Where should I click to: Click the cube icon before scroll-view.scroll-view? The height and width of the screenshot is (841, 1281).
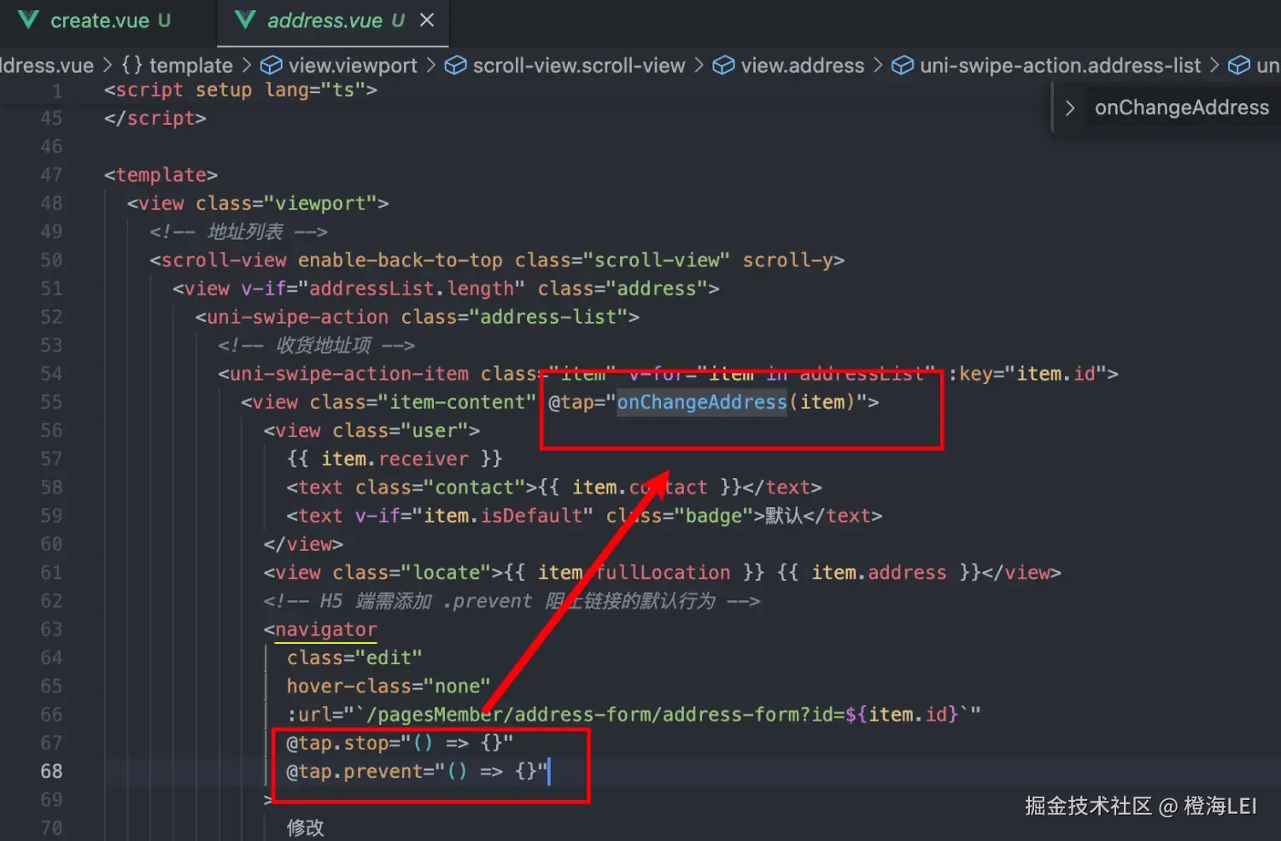pos(456,66)
